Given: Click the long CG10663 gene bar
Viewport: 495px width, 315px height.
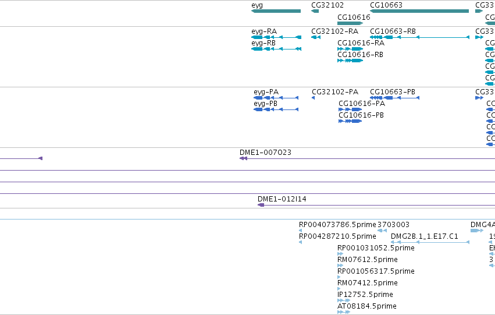Looking at the screenshot, I should click(419, 11).
